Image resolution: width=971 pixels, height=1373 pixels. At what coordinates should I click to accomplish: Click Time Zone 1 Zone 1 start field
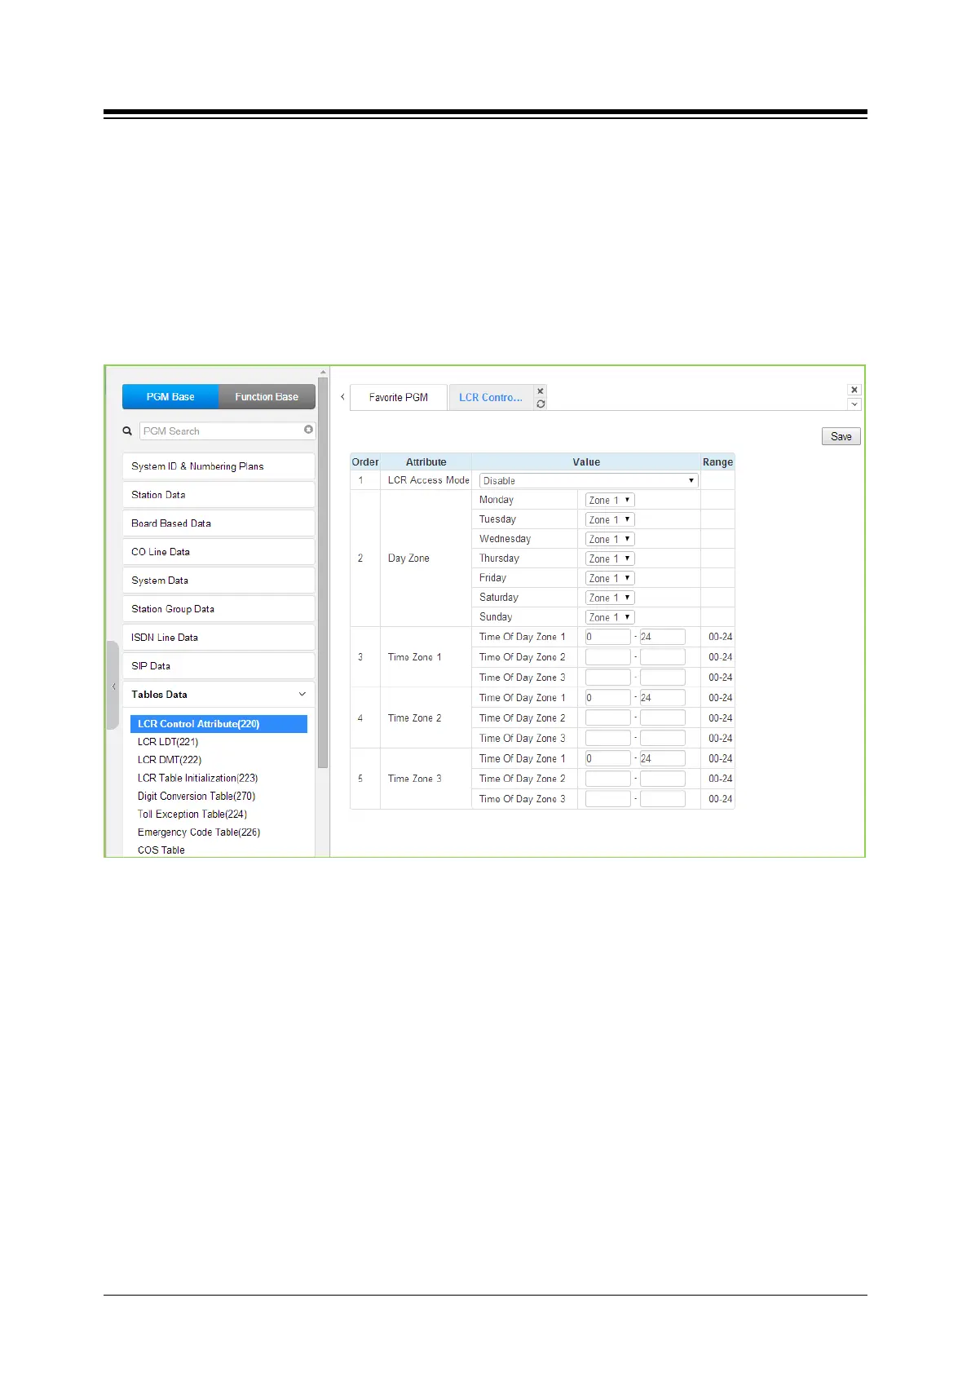[x=608, y=637]
